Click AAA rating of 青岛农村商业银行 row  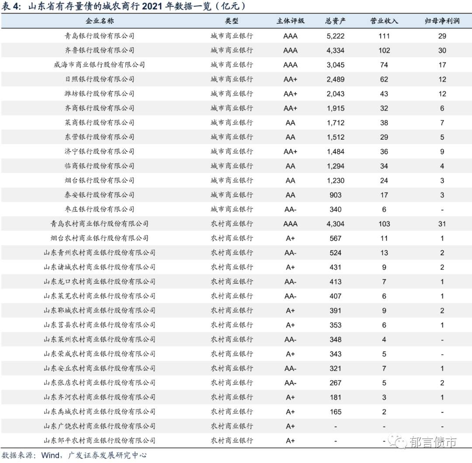291,224
